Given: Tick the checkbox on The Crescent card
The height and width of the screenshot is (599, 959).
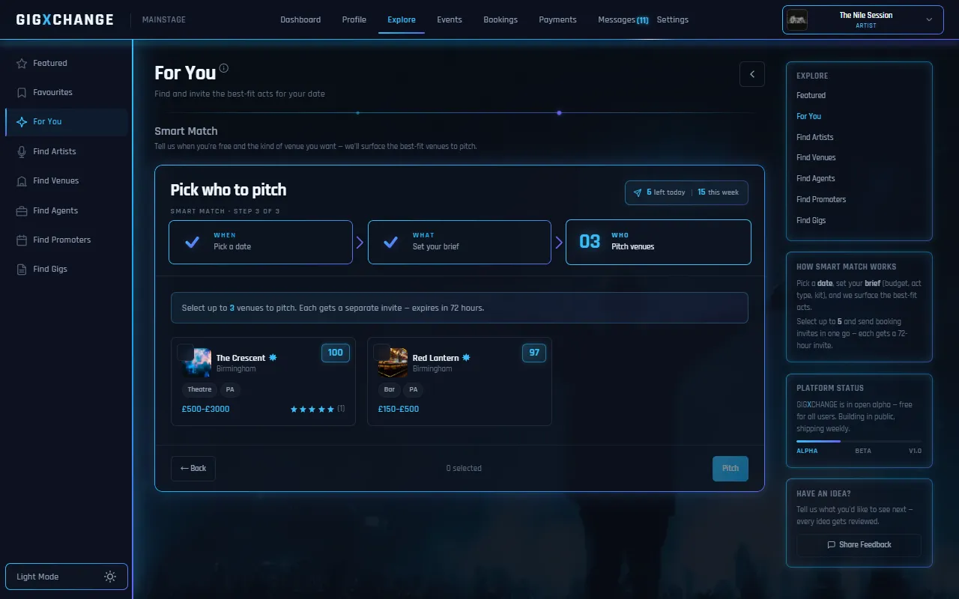Looking at the screenshot, I should [185, 352].
